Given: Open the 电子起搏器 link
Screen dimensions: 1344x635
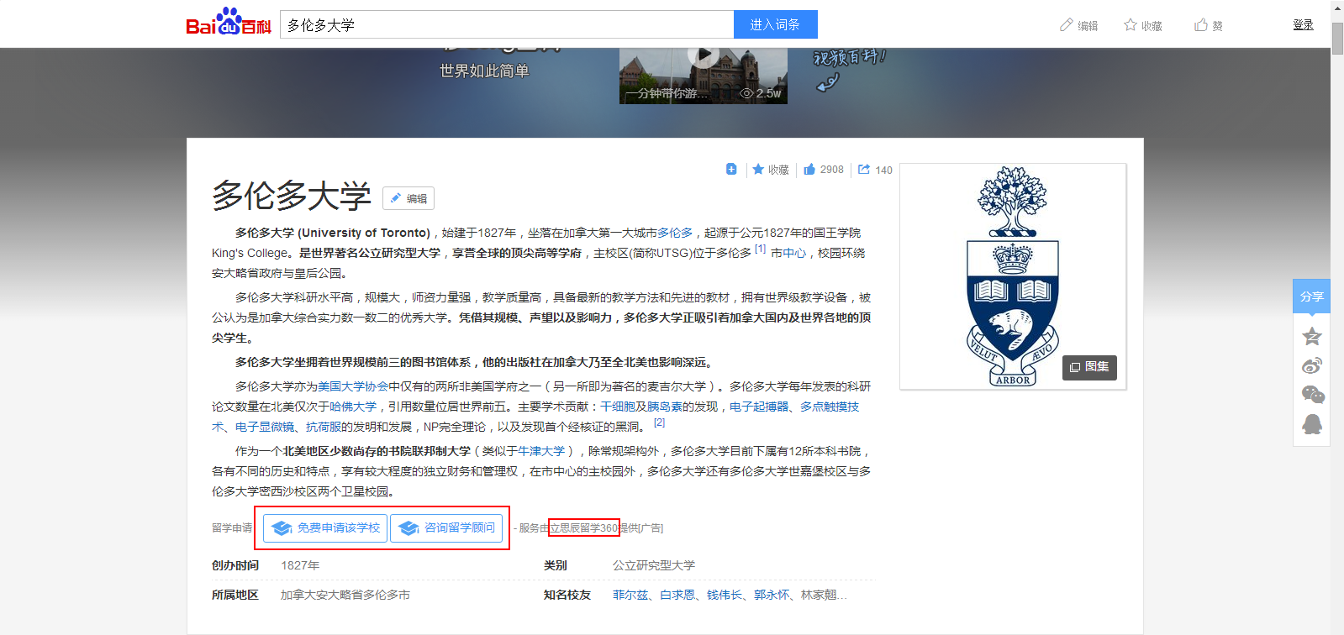Looking at the screenshot, I should pos(759,407).
